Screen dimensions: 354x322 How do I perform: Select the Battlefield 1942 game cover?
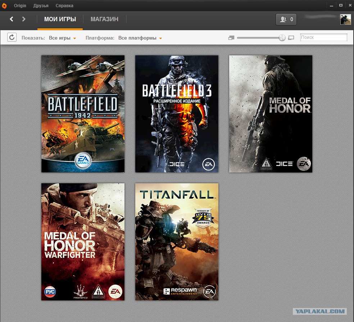click(83, 114)
